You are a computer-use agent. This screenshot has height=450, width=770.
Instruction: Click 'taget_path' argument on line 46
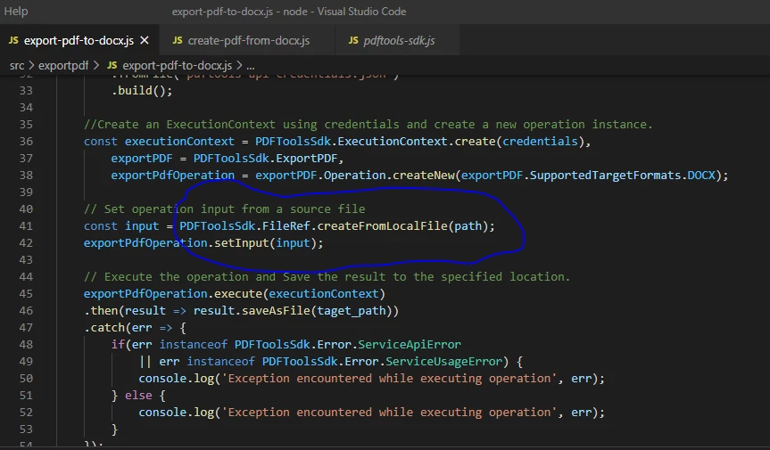[x=352, y=311]
